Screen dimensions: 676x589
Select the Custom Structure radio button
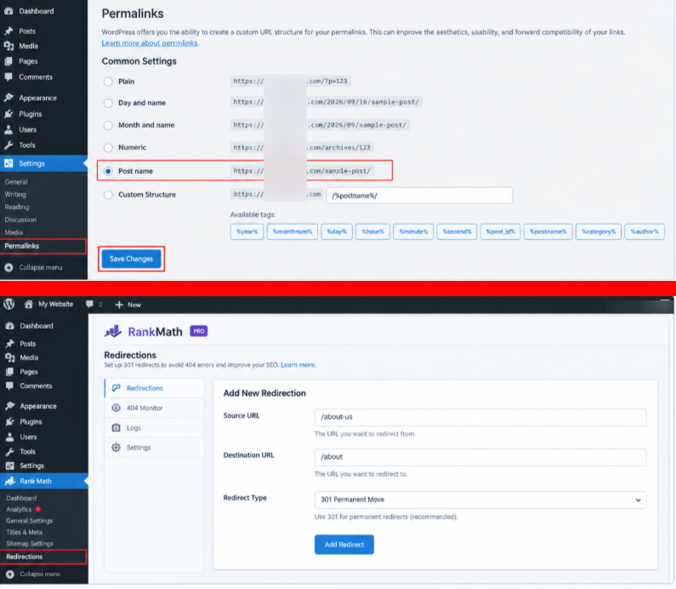108,195
